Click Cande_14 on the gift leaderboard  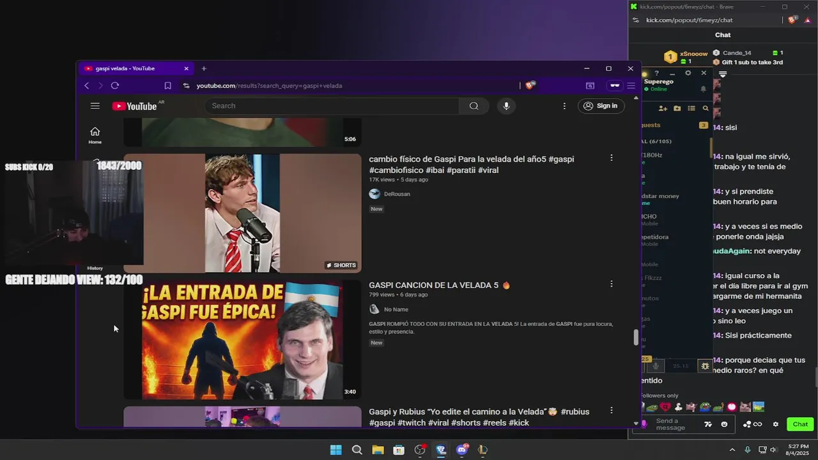click(x=737, y=53)
